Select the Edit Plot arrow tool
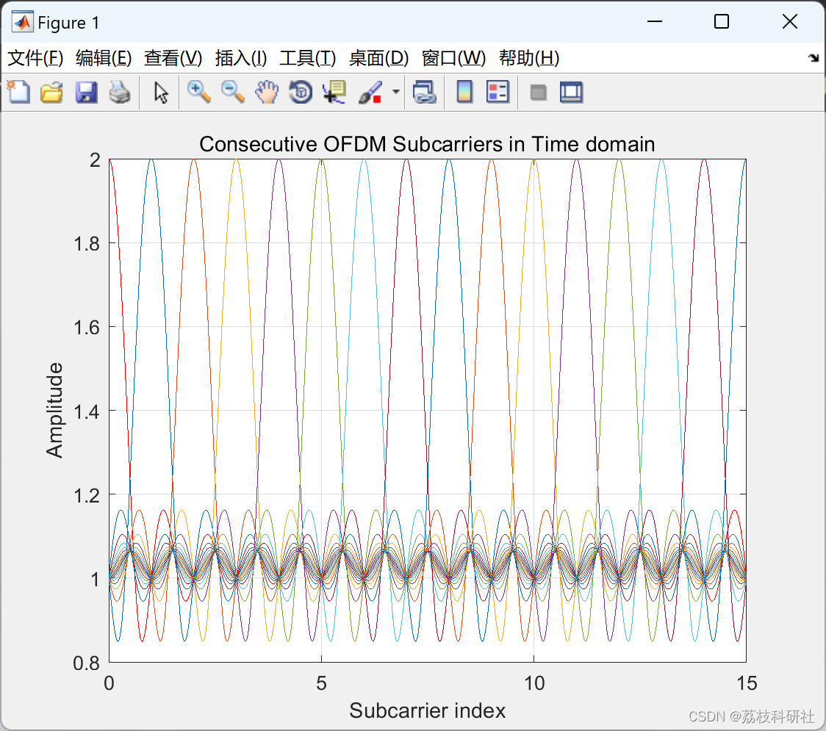The height and width of the screenshot is (731, 826). (x=159, y=92)
